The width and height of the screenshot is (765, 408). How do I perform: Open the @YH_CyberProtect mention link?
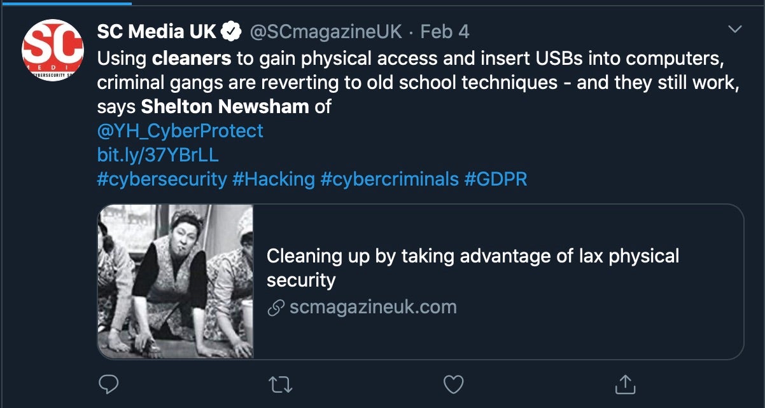coord(180,131)
